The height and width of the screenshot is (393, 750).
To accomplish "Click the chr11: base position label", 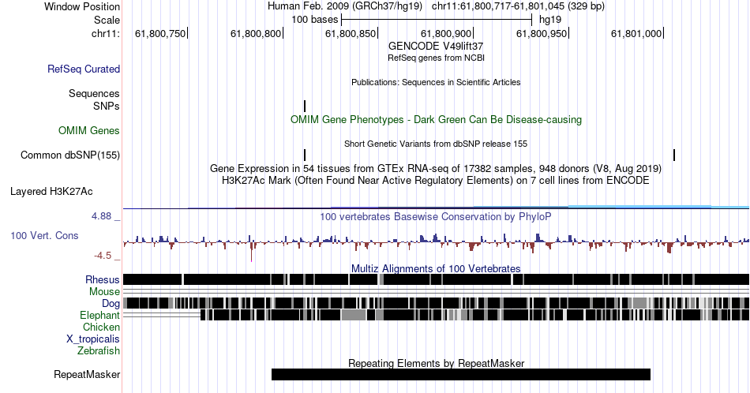I will (x=106, y=33).
